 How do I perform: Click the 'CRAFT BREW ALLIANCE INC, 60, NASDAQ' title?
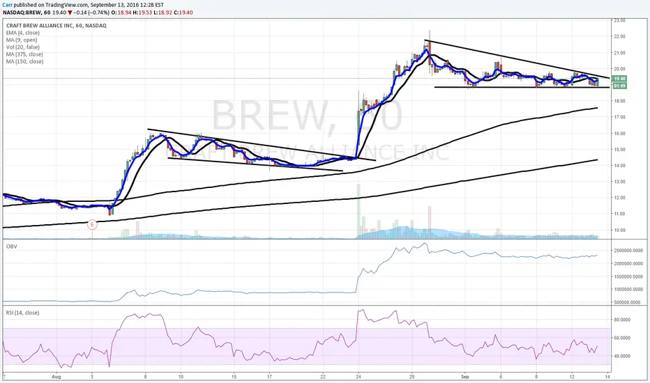click(56, 26)
